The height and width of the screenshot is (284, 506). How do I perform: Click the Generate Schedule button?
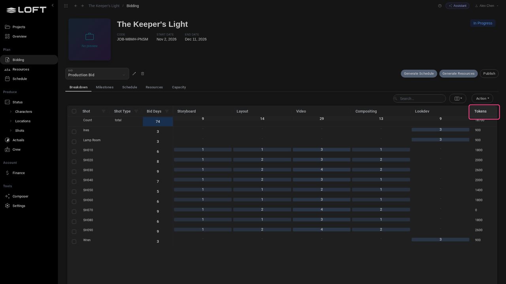coord(419,74)
